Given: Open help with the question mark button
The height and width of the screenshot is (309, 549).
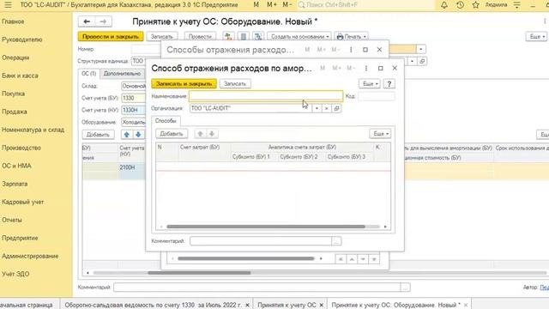Looking at the screenshot, I should [389, 84].
